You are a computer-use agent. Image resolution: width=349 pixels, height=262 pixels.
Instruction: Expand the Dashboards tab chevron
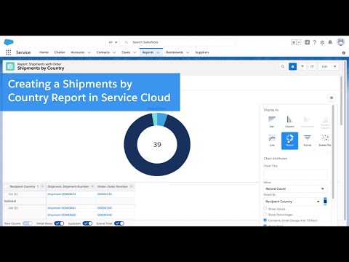188,52
